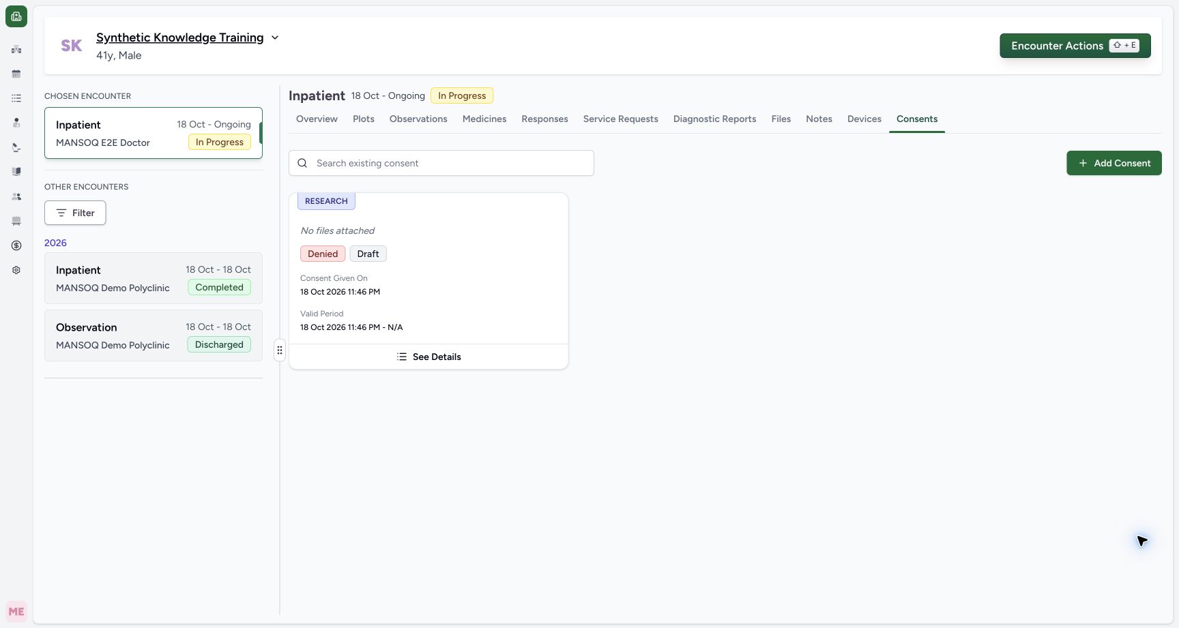Switch to the Service Requests tab
This screenshot has height=628, width=1179.
(621, 119)
